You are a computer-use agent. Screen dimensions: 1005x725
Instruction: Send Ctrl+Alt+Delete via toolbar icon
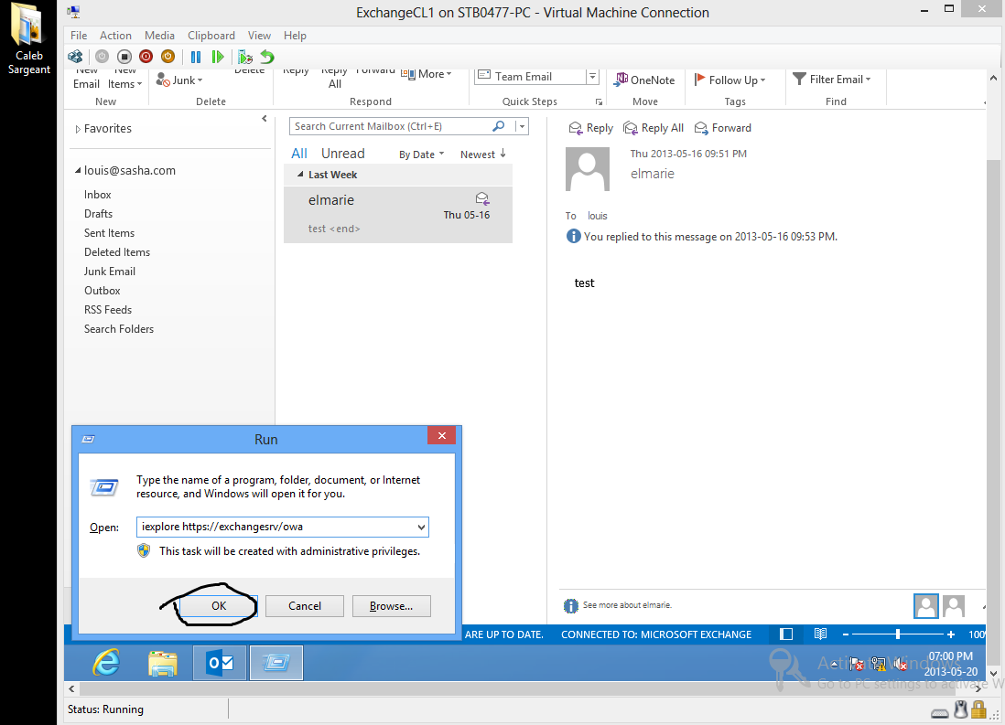pos(75,57)
